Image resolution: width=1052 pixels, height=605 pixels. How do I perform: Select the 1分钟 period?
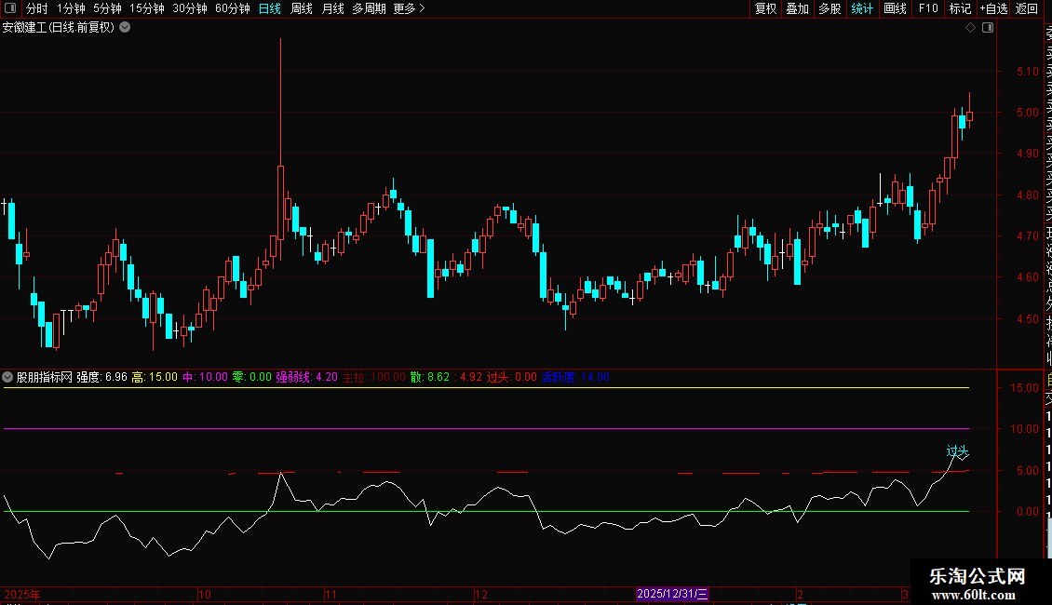(x=71, y=8)
